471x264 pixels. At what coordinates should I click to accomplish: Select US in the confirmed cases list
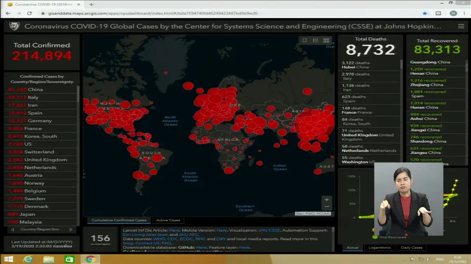coord(41,144)
